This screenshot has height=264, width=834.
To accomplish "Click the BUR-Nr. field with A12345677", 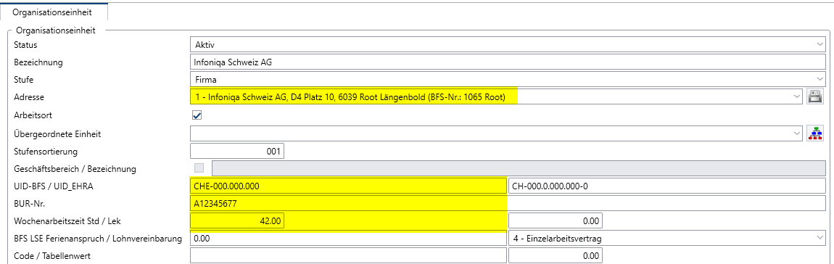I will pyautogui.click(x=508, y=203).
